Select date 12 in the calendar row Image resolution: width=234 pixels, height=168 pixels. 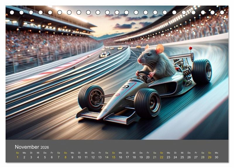coord(93,157)
